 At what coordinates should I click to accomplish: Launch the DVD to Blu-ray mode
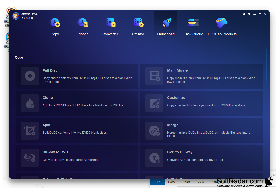tap(201, 158)
